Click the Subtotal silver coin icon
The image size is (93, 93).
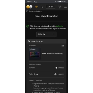click(x=56, y=68)
